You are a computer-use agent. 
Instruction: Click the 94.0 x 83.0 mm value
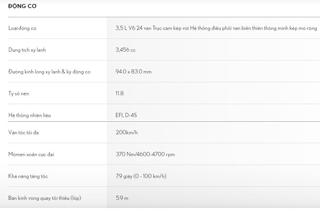pyautogui.click(x=133, y=71)
